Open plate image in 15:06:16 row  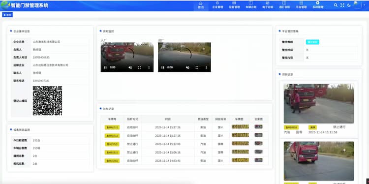coord(240,152)
